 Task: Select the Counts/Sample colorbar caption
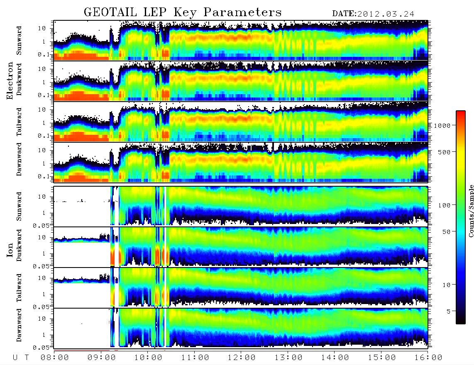coord(471,211)
